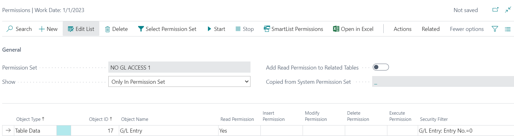Click the Search magnifier icon
The image size is (514, 136).
[10, 29]
